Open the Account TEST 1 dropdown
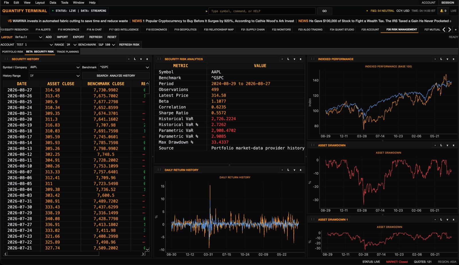This screenshot has height=265, width=459. (34, 45)
